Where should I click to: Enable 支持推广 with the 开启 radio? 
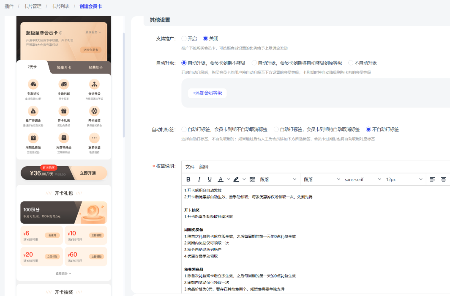pos(184,38)
